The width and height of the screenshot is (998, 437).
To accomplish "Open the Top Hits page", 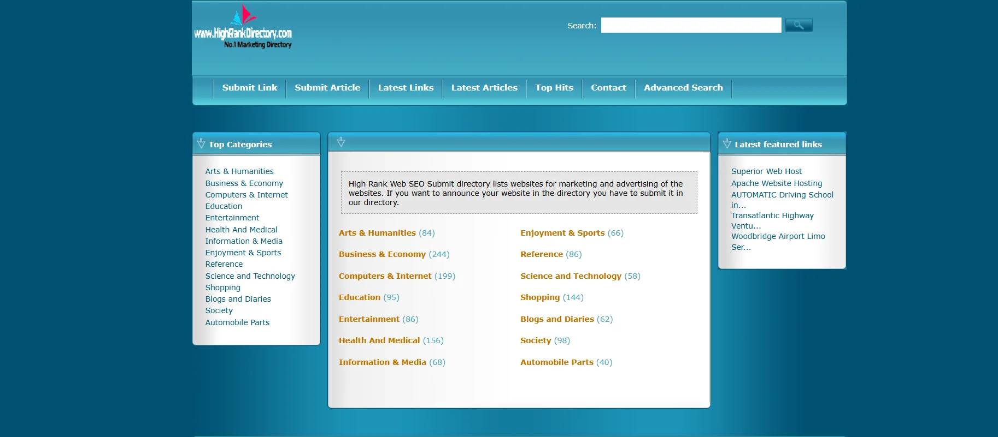I will pyautogui.click(x=554, y=87).
